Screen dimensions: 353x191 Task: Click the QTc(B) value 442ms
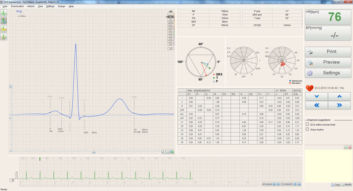[287, 25]
